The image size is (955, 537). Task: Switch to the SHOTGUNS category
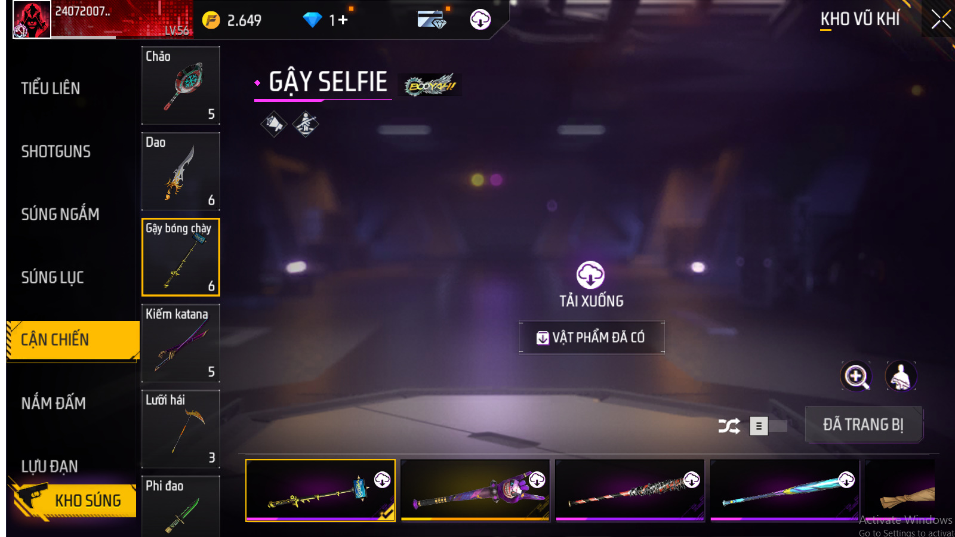pos(56,152)
